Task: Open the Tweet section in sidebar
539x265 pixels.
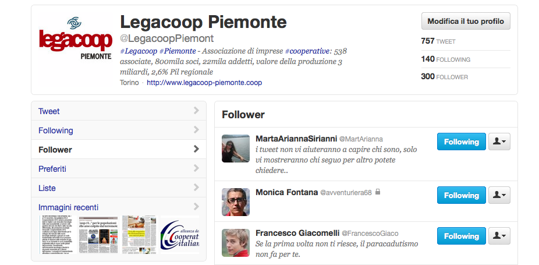Action: point(119,111)
